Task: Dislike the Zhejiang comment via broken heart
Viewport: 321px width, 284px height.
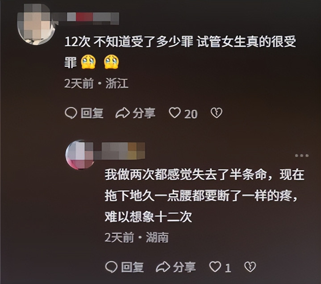Action: (x=217, y=113)
